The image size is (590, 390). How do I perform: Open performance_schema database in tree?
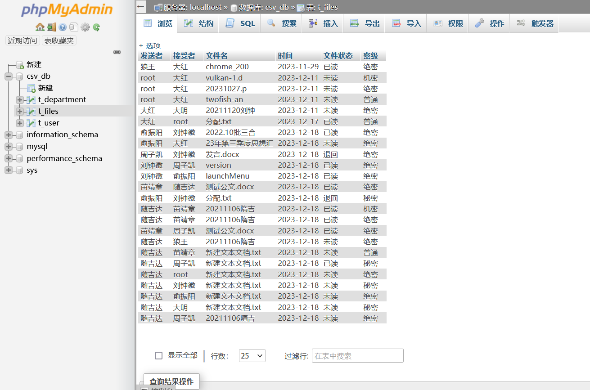tap(64, 159)
